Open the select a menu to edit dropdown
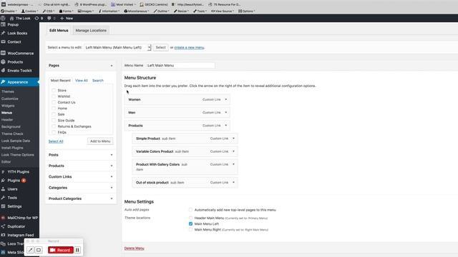This screenshot has height=257, width=458. point(117,48)
